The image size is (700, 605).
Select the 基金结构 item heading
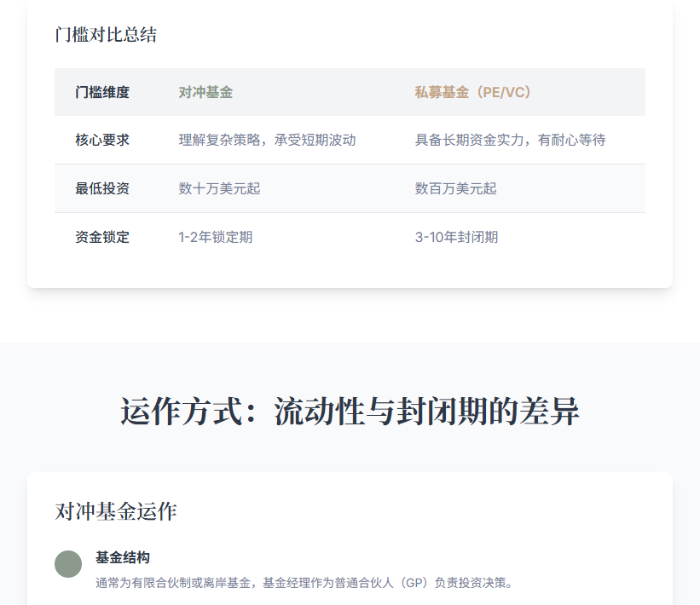(123, 557)
